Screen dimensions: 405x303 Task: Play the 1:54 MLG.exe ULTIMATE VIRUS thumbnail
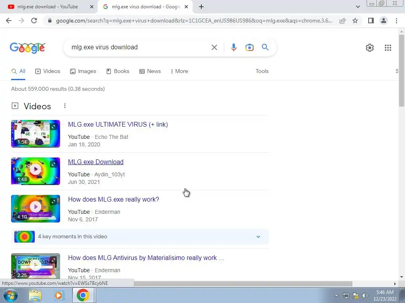point(35,134)
